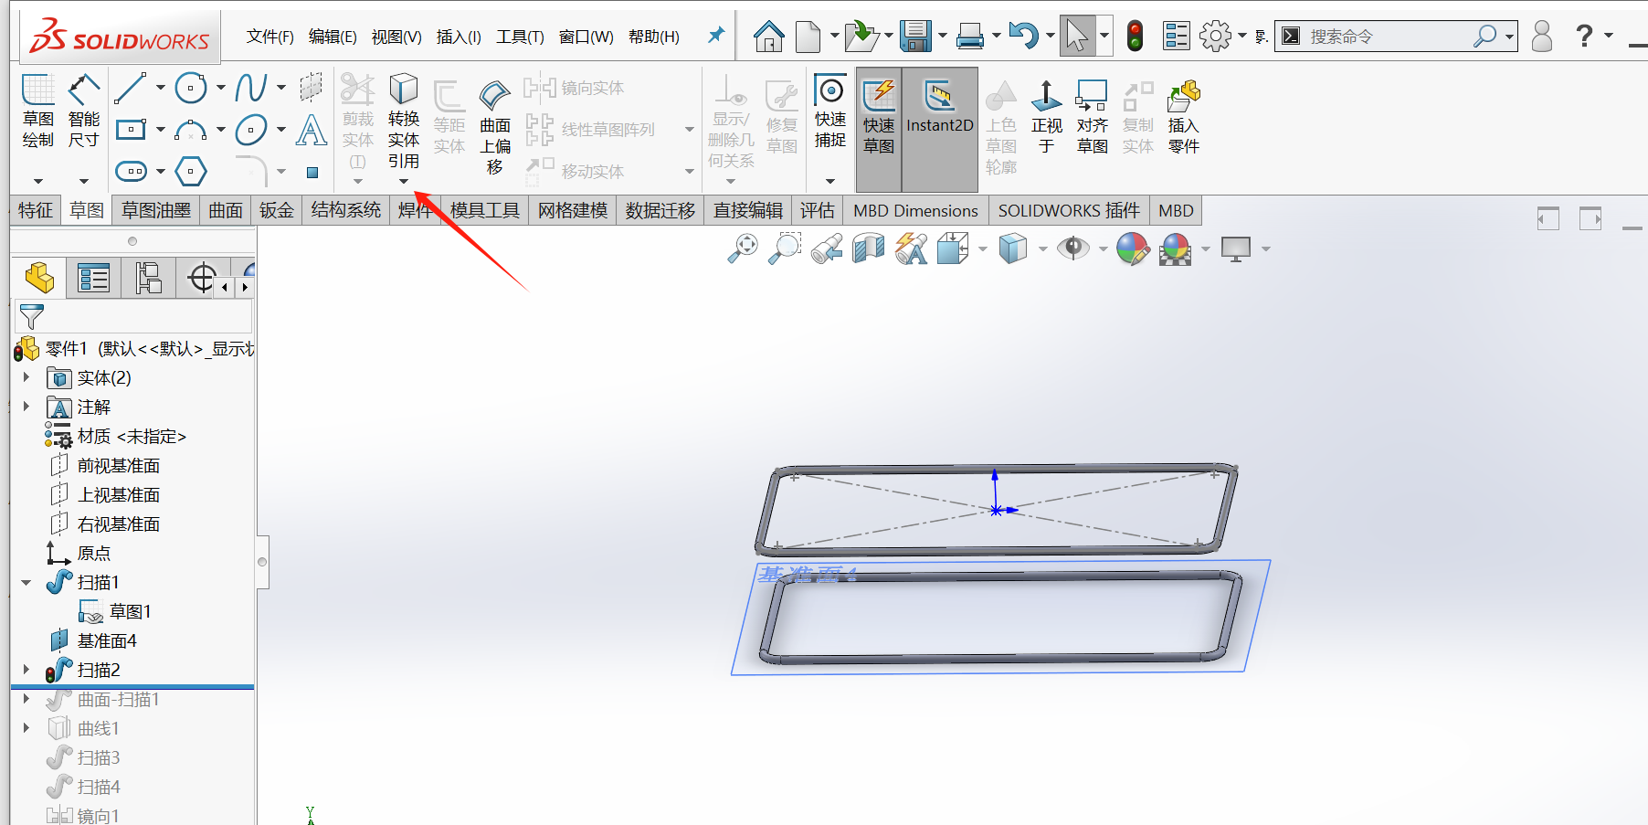This screenshot has width=1648, height=825.
Task: Switch to the 评估 tab
Action: pyautogui.click(x=818, y=210)
